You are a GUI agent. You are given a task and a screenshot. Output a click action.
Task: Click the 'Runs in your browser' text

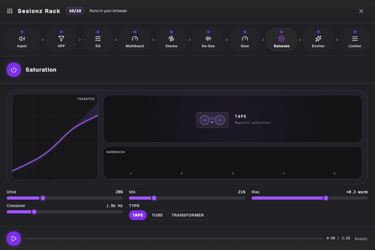(108, 11)
